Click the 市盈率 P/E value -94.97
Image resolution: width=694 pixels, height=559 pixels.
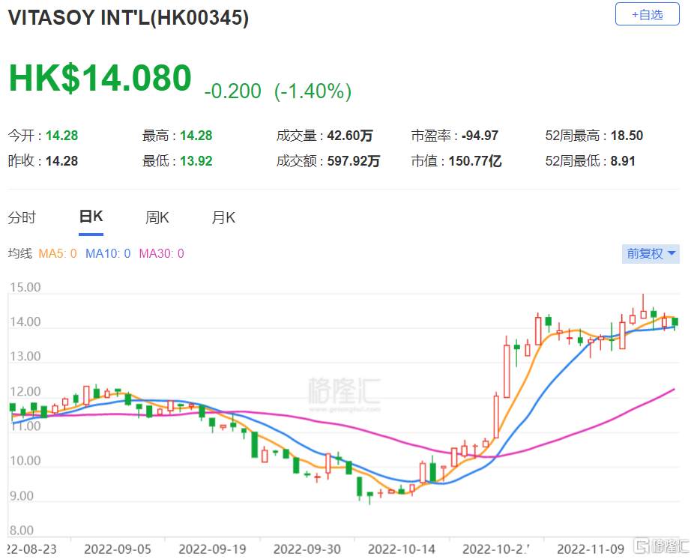[480, 136]
